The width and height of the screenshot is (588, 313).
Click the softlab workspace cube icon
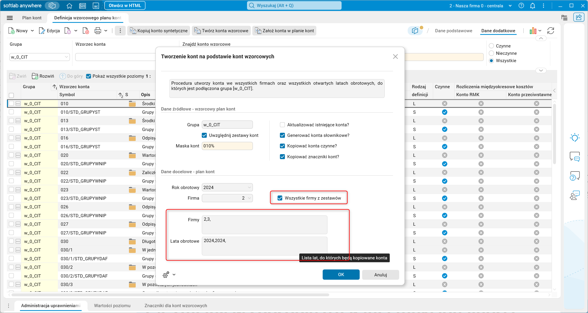(52, 6)
